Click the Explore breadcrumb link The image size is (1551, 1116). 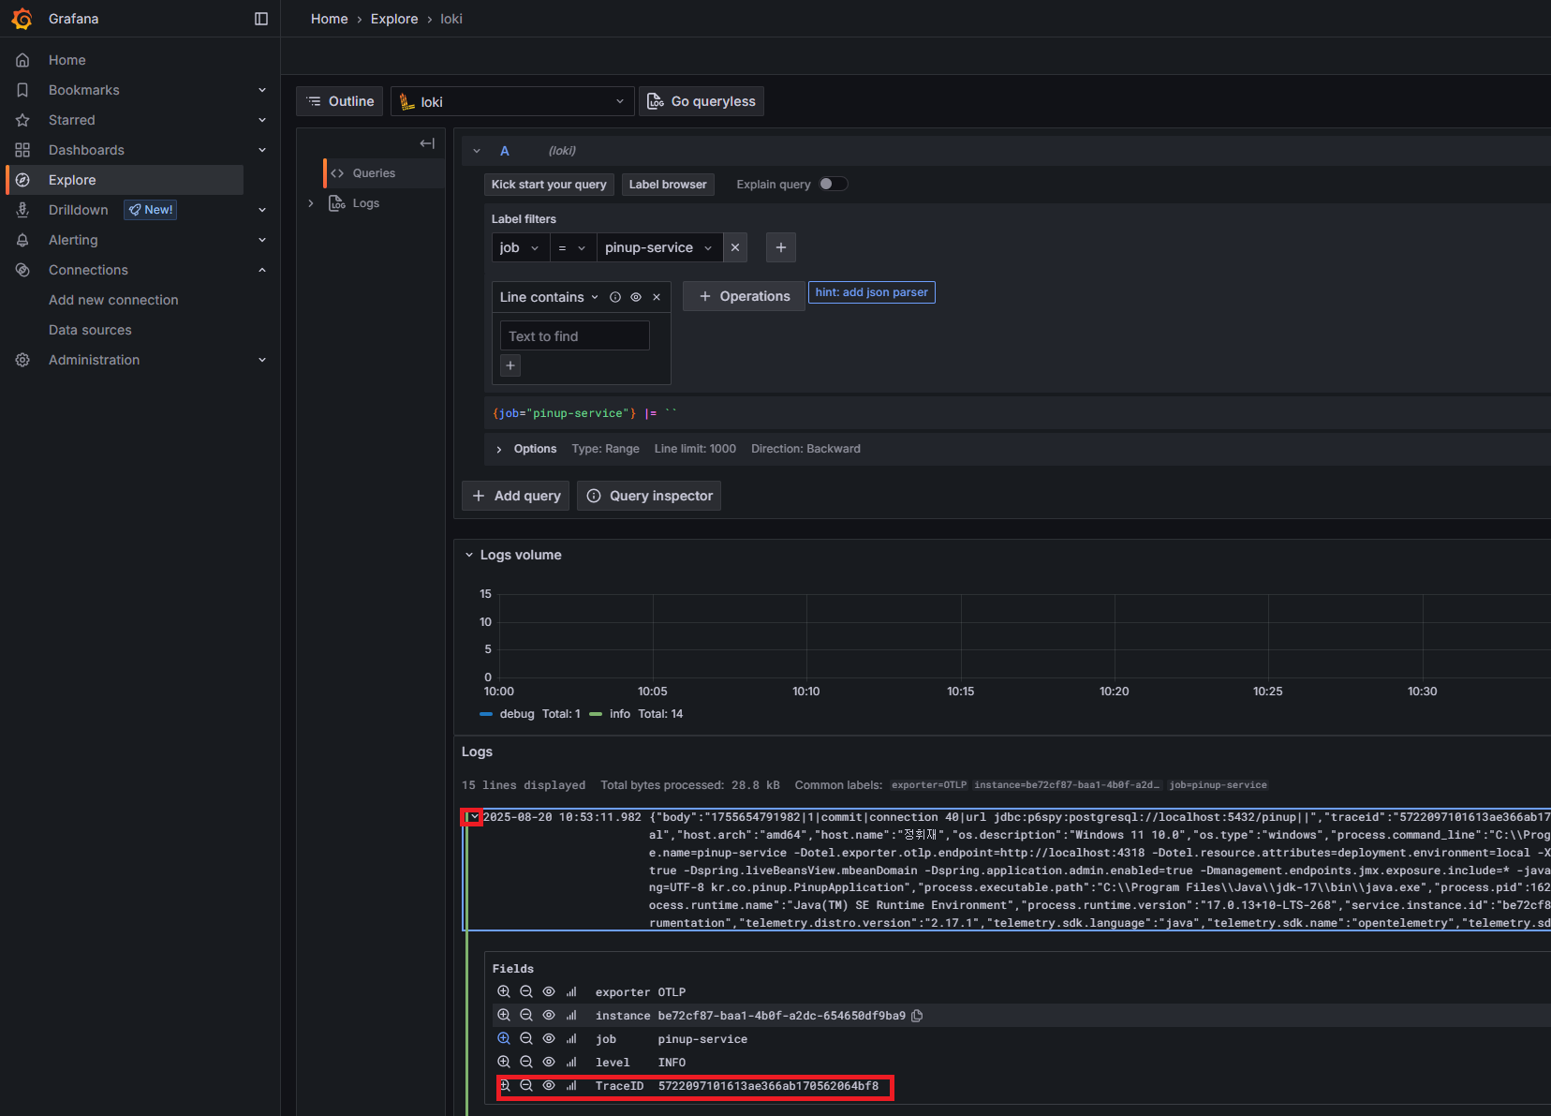[x=394, y=19]
